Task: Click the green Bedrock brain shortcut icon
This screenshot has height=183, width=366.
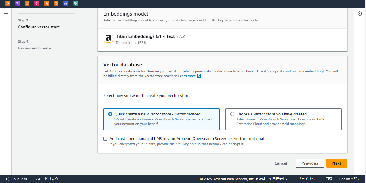Action: [75, 4]
